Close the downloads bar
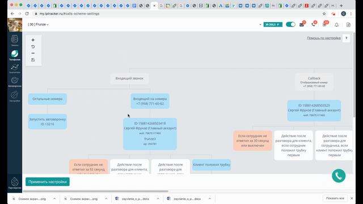Viewport: 363px width, 204px height. tap(352, 198)
